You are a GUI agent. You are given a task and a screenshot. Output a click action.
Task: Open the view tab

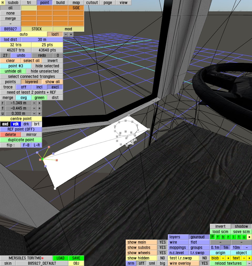click(123, 3)
